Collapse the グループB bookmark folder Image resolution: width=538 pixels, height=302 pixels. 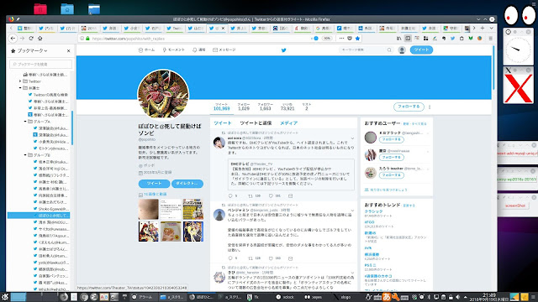click(25, 155)
